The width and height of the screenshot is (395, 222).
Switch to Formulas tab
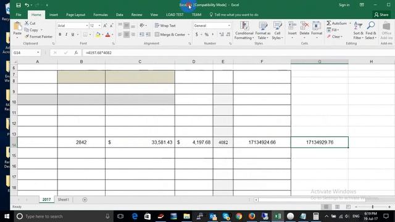[101, 15]
